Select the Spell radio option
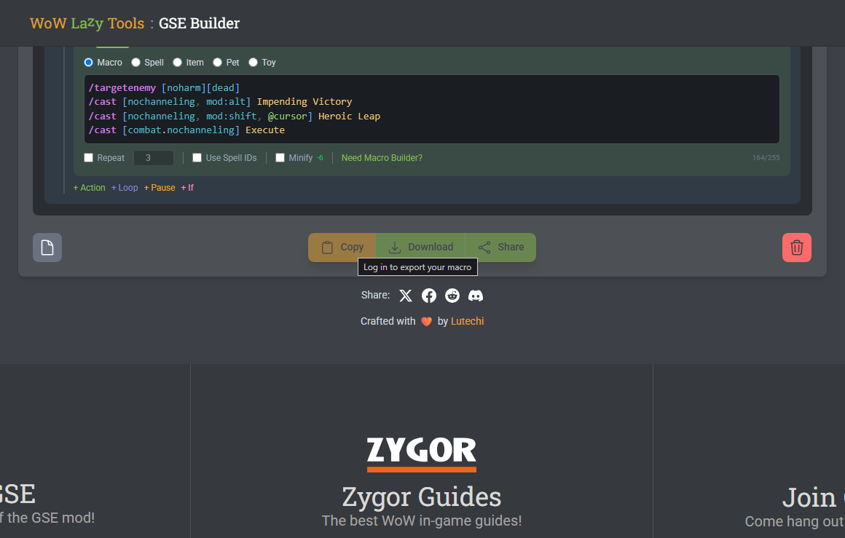This screenshot has width=845, height=538. [x=136, y=63]
